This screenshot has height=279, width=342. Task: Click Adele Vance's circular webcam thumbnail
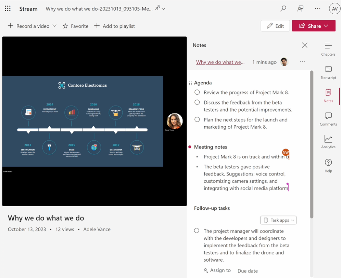[x=175, y=121]
